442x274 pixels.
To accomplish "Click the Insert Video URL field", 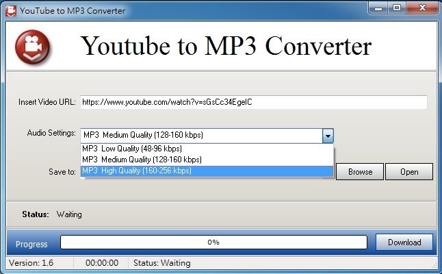I will pyautogui.click(x=254, y=102).
